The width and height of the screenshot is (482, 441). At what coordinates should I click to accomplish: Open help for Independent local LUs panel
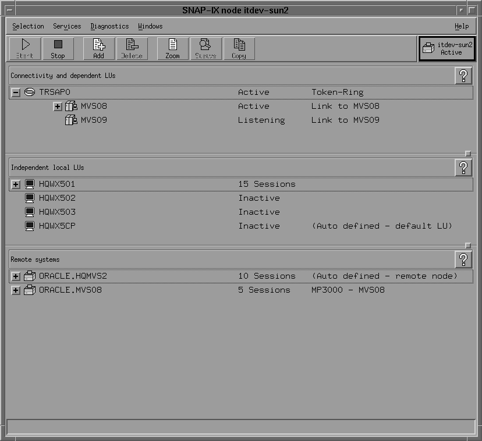click(x=463, y=167)
